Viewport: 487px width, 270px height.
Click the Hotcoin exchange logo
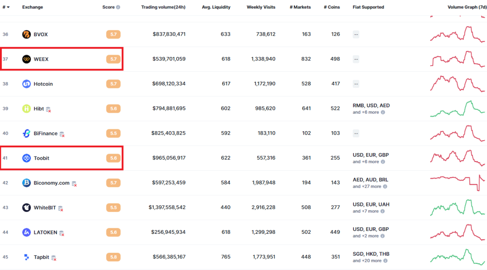click(27, 84)
